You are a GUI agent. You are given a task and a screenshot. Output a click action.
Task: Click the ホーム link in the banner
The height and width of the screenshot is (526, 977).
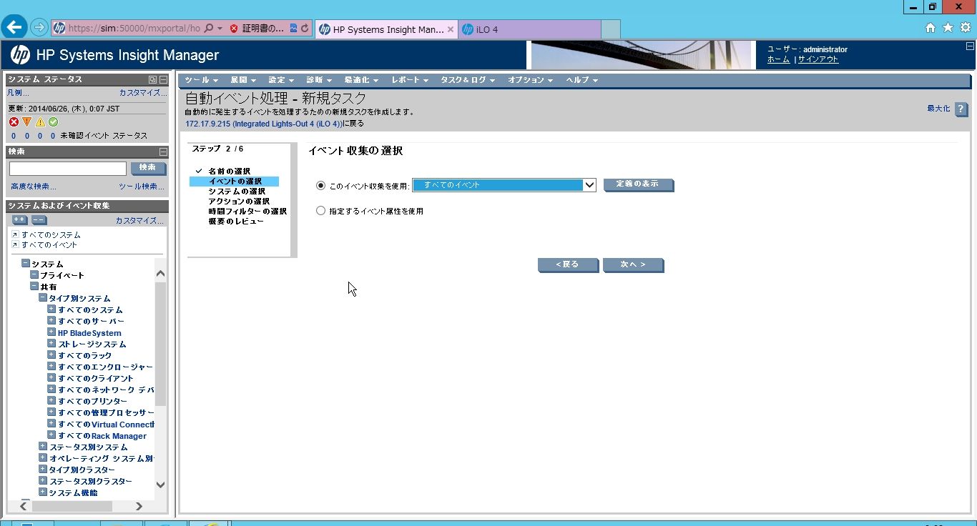click(778, 59)
